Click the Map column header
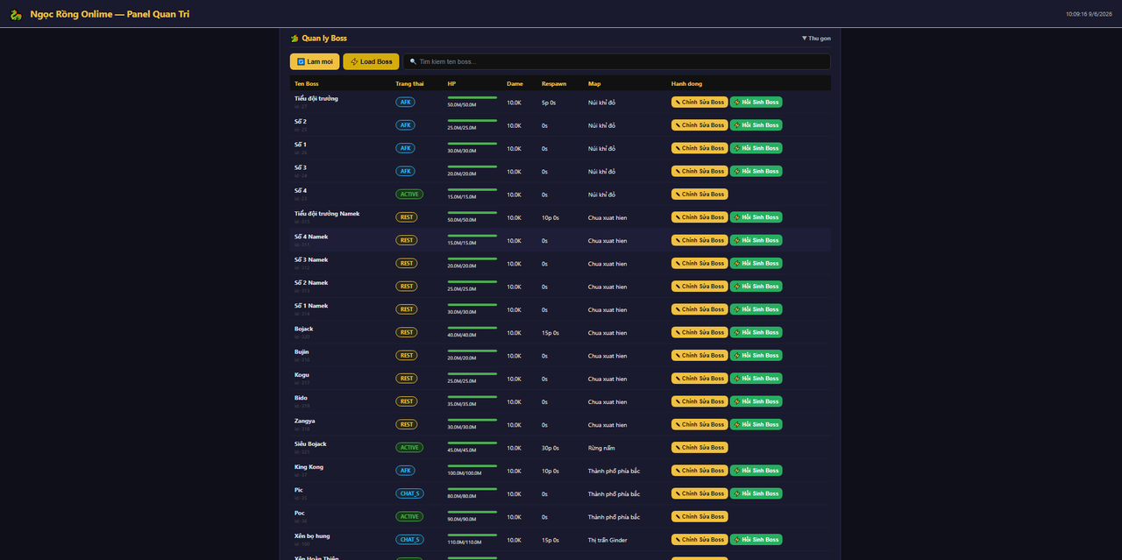The height and width of the screenshot is (560, 1122). tap(594, 84)
